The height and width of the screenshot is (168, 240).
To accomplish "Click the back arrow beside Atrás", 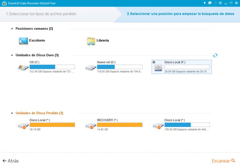I will click(4, 161).
